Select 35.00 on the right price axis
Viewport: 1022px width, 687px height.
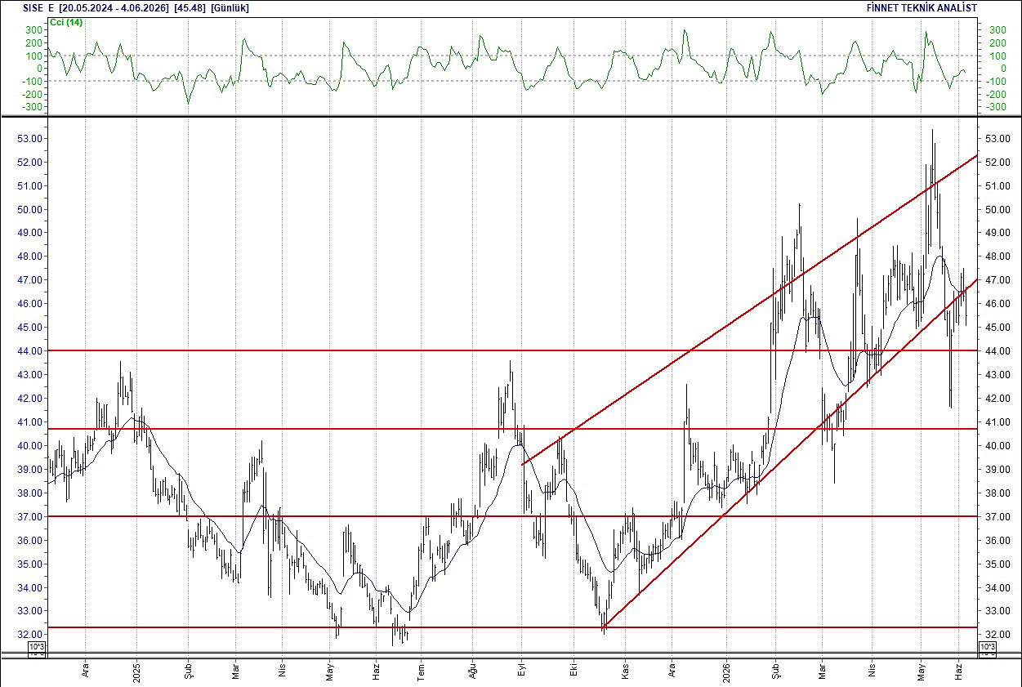coord(997,564)
